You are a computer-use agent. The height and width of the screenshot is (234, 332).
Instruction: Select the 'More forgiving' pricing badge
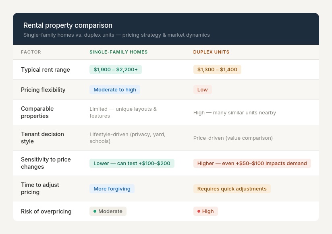pyautogui.click(x=112, y=188)
